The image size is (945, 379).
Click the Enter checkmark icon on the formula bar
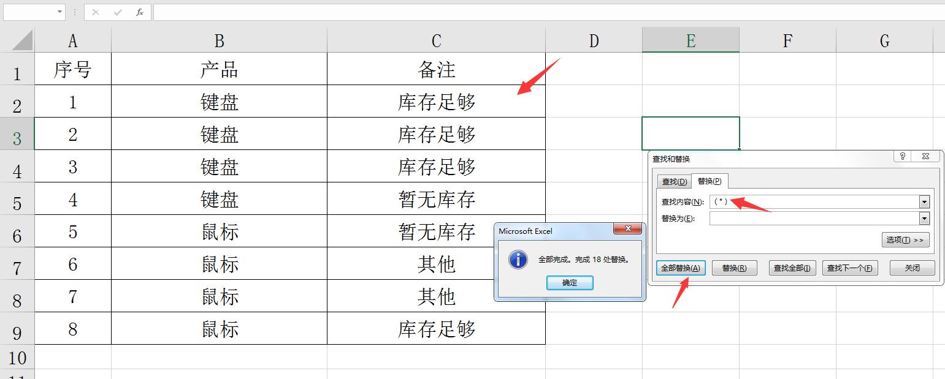coord(117,12)
